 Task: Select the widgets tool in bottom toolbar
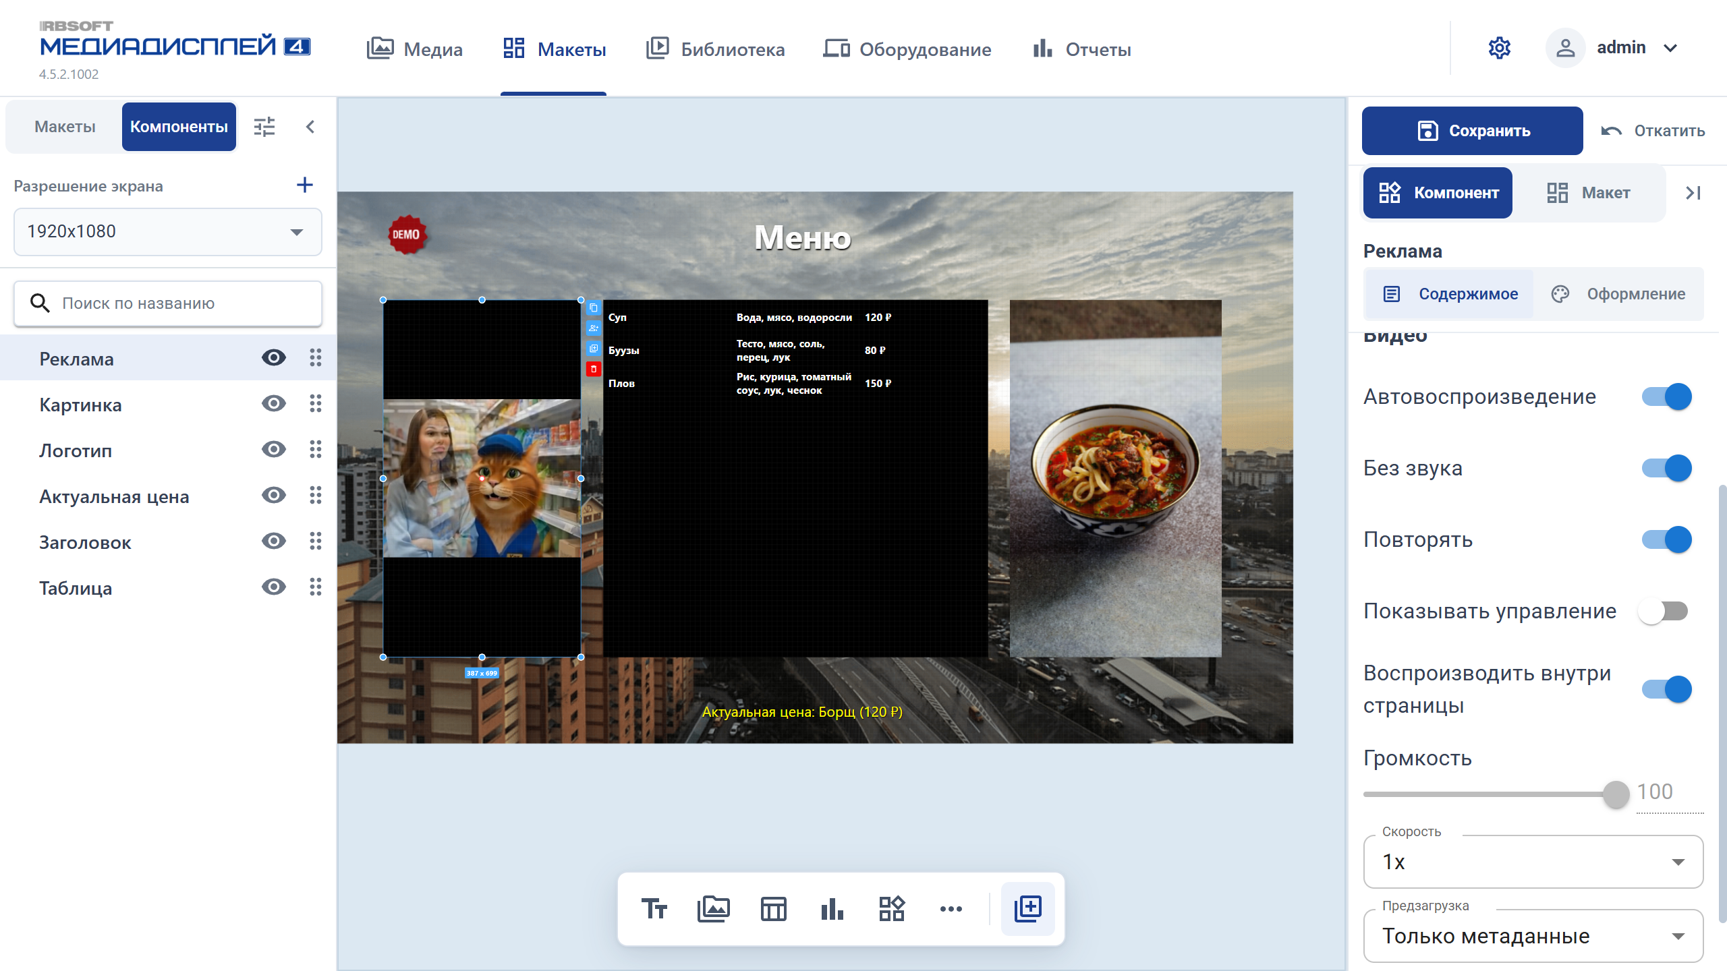[892, 908]
